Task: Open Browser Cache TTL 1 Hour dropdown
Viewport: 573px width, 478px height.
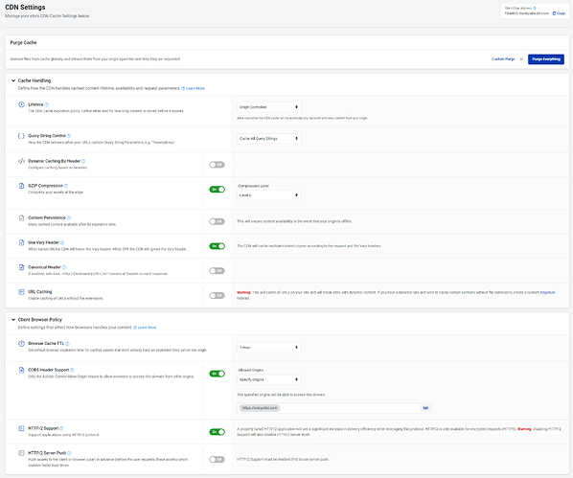Action: (269, 347)
